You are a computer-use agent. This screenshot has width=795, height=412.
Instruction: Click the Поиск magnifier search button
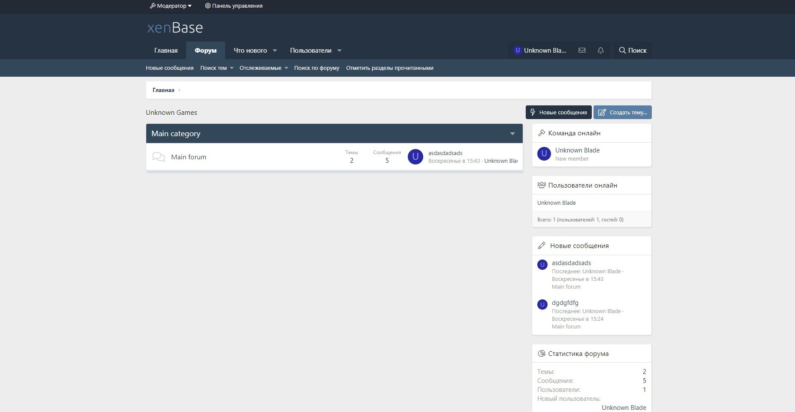(632, 51)
